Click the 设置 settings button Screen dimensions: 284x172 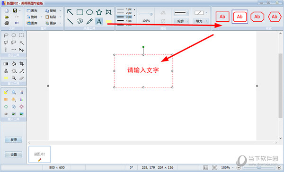tap(14, 155)
